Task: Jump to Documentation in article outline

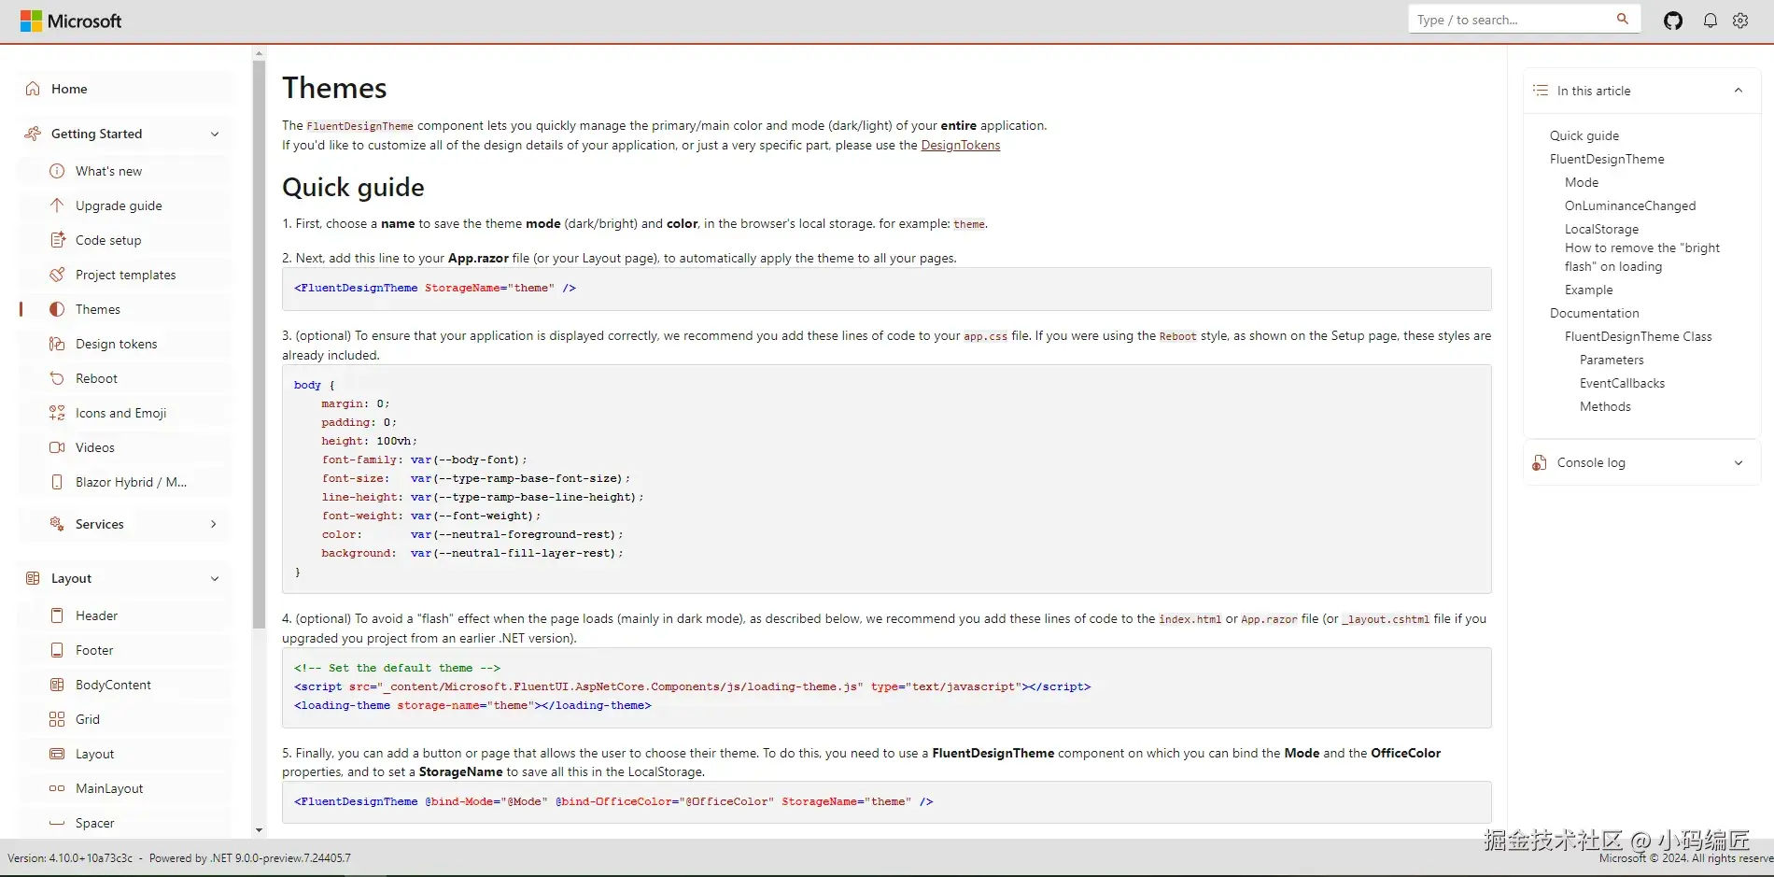Action: coord(1595,313)
